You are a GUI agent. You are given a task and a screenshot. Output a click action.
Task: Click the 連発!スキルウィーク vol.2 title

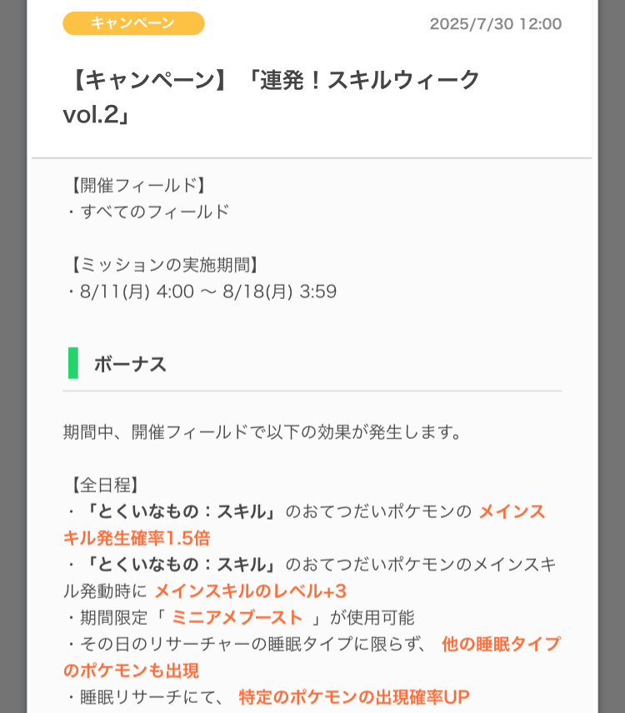pos(271,97)
